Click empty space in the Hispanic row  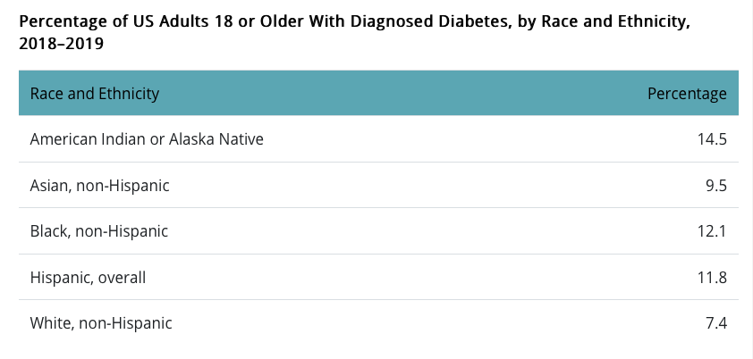click(402, 278)
